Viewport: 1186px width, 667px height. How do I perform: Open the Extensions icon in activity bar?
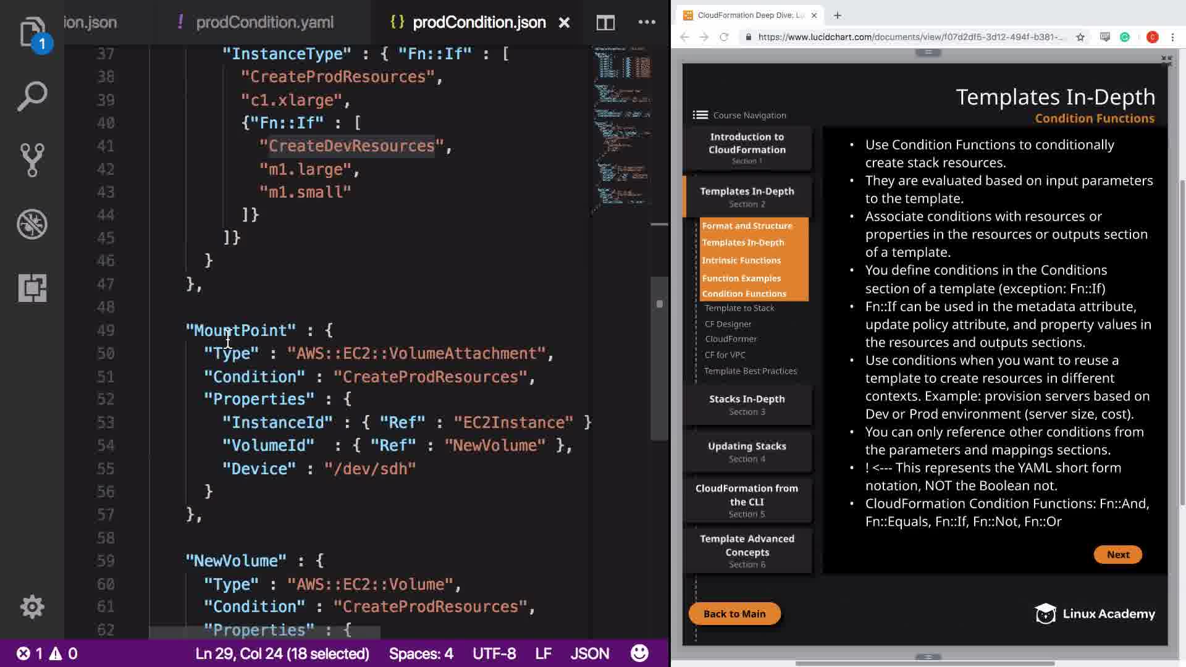click(32, 288)
